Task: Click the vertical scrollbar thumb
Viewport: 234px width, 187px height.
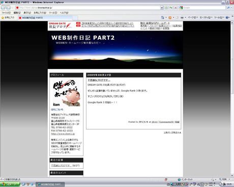Action: pos(232,58)
